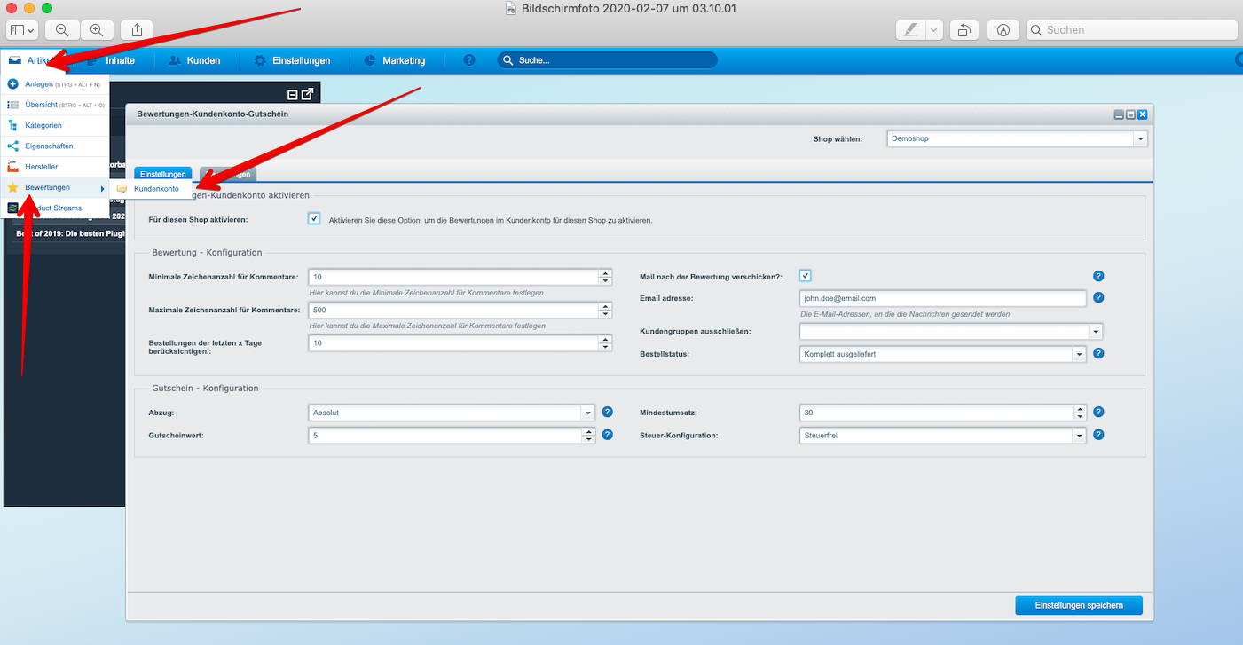
Task: Expand the Bewertungen submenu arrow
Action: 103,188
